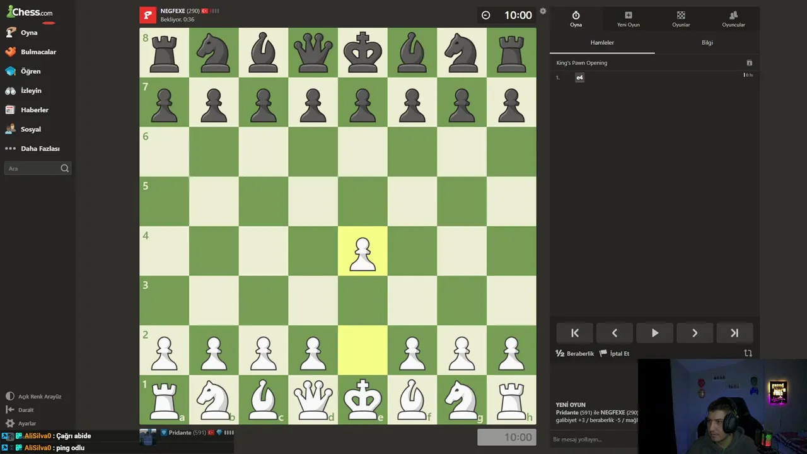807x454 pixels.
Task: Click the search magnifier icon
Action: point(64,168)
